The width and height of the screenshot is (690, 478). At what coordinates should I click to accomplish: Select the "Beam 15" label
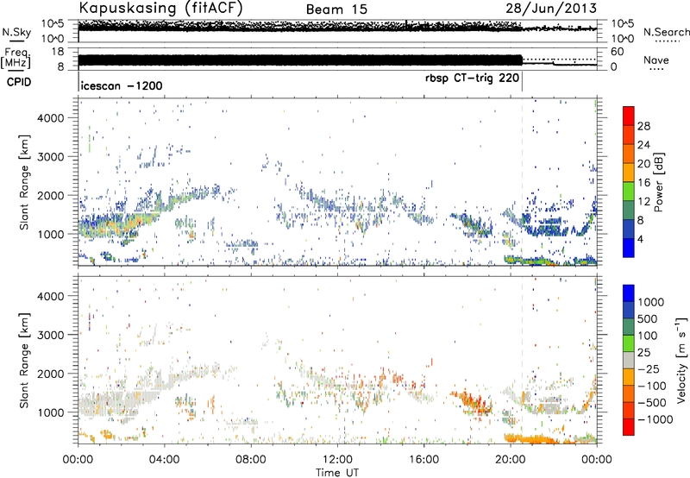(x=336, y=9)
